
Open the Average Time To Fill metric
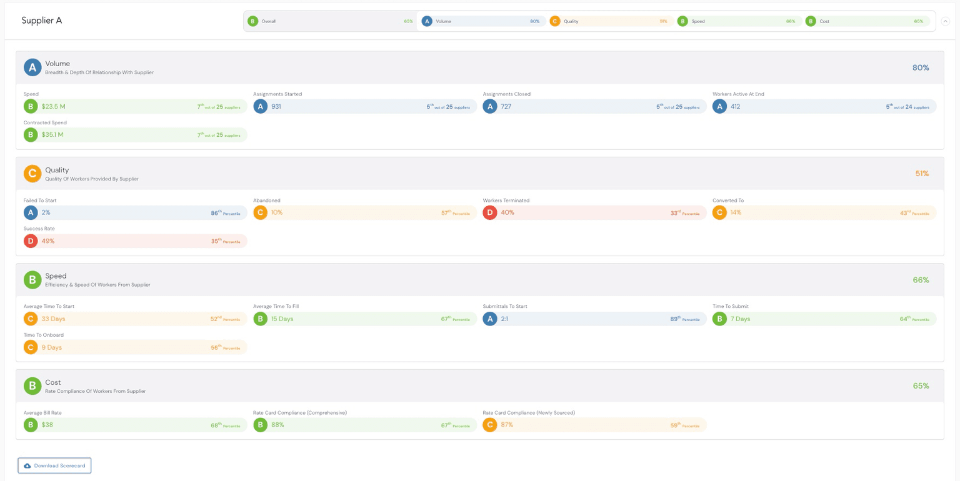pos(364,319)
